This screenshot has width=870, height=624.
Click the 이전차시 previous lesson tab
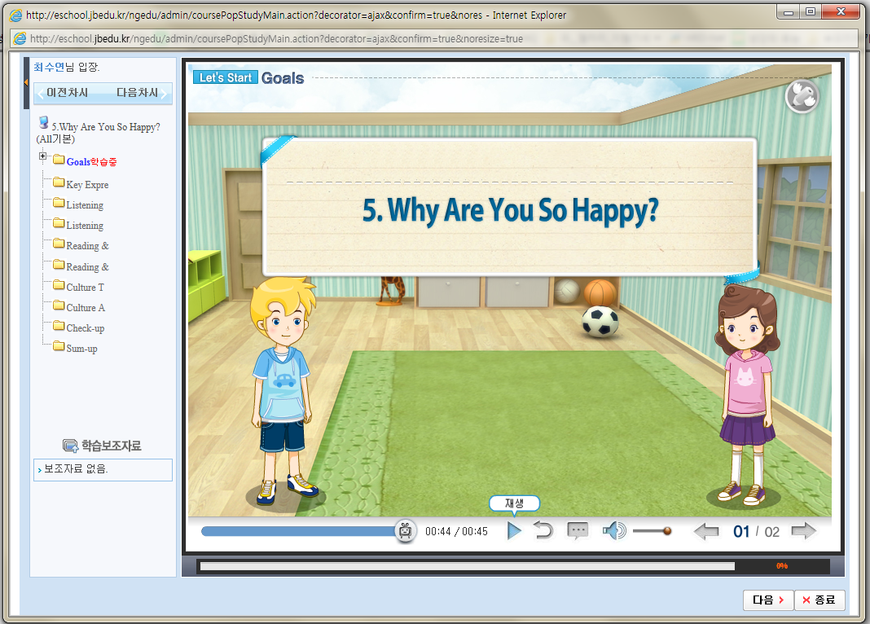coord(67,93)
